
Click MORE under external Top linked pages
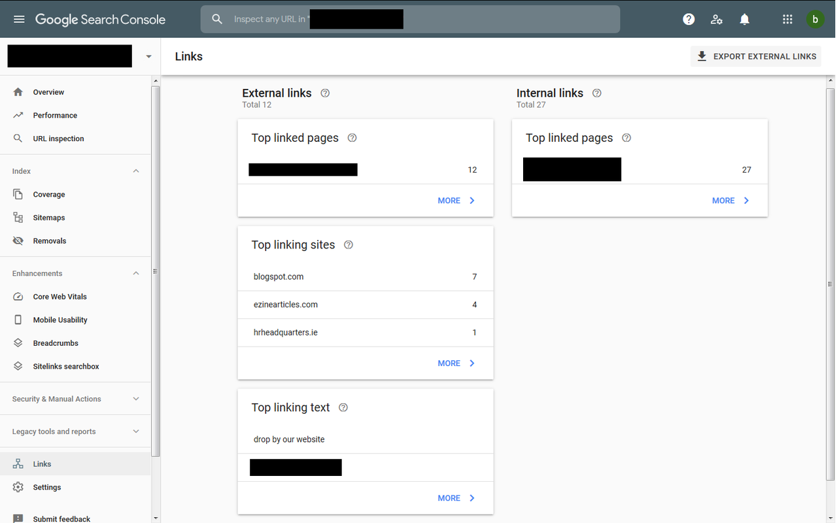(456, 201)
